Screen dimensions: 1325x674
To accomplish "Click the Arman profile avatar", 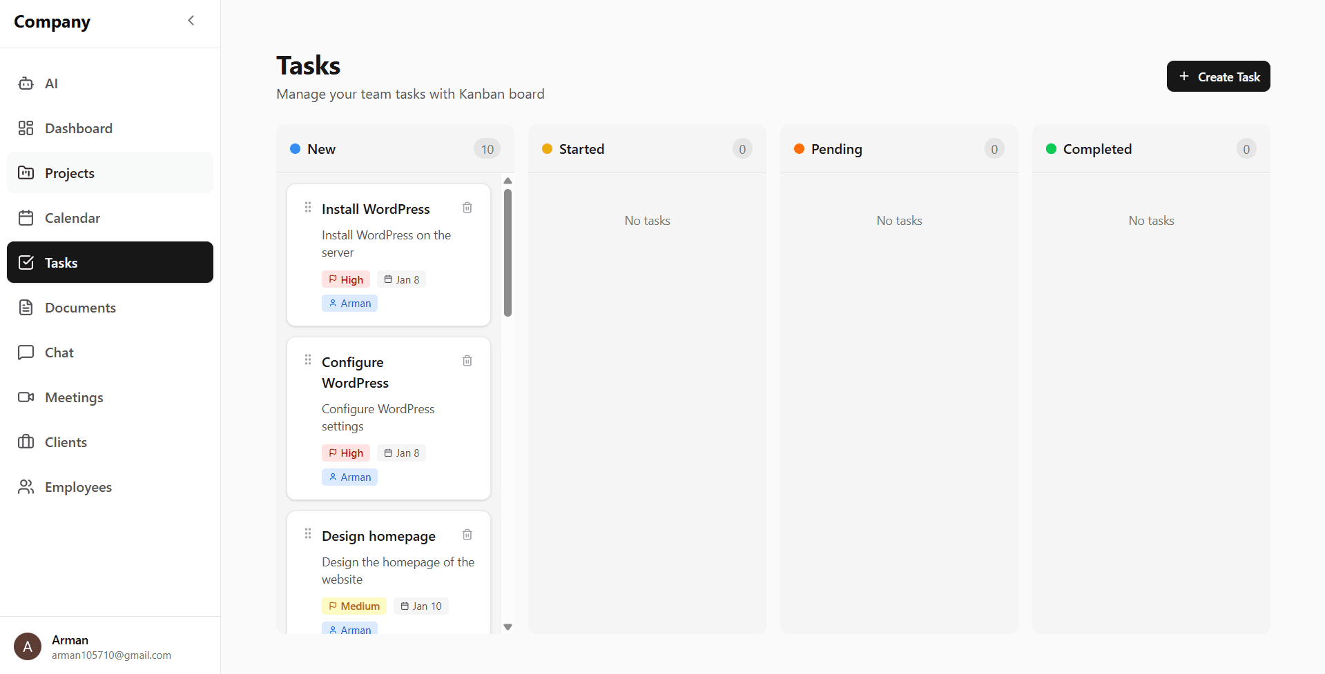I will click(x=28, y=646).
